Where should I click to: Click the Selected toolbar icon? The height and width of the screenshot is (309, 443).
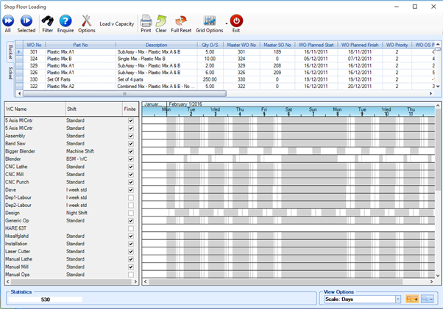26,21
